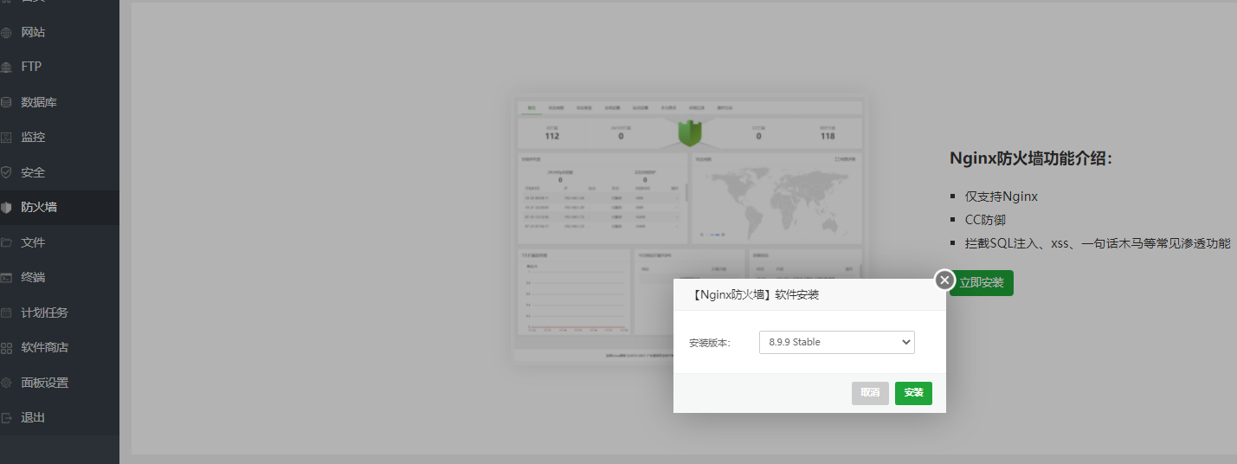Viewport: 1237px width, 464px height.
Task: Click the grey 取消 button
Action: pos(870,393)
